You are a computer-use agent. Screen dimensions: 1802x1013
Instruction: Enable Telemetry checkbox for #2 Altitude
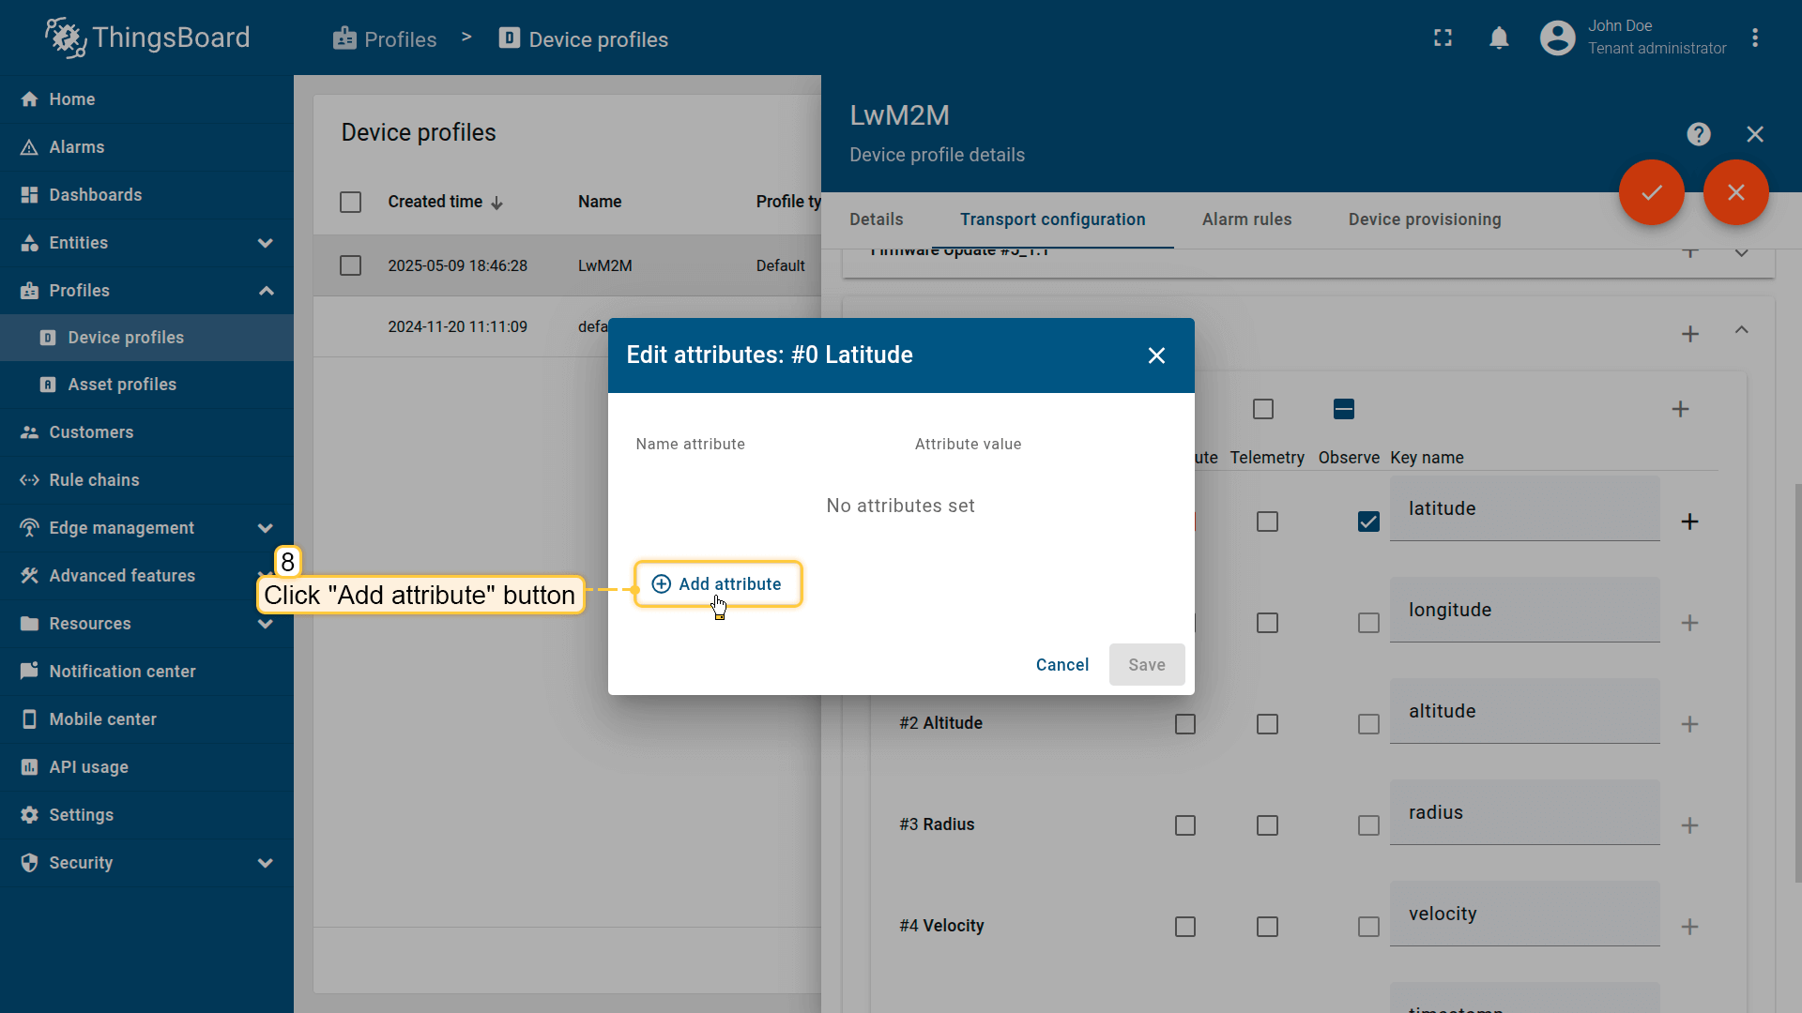click(x=1267, y=724)
